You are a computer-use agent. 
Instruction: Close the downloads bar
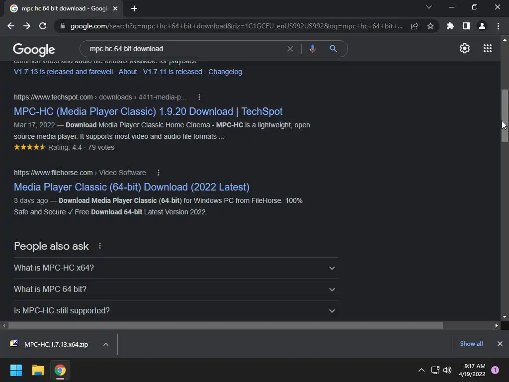coord(500,344)
